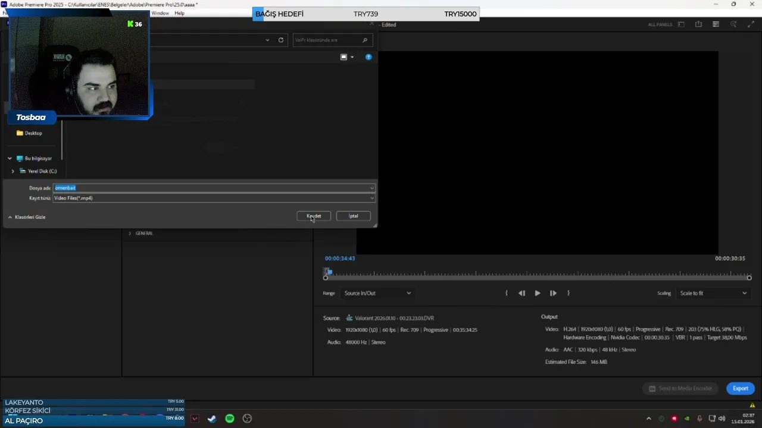762x428 pixels.
Task: Click the network tray icon
Action: [x=712, y=418]
